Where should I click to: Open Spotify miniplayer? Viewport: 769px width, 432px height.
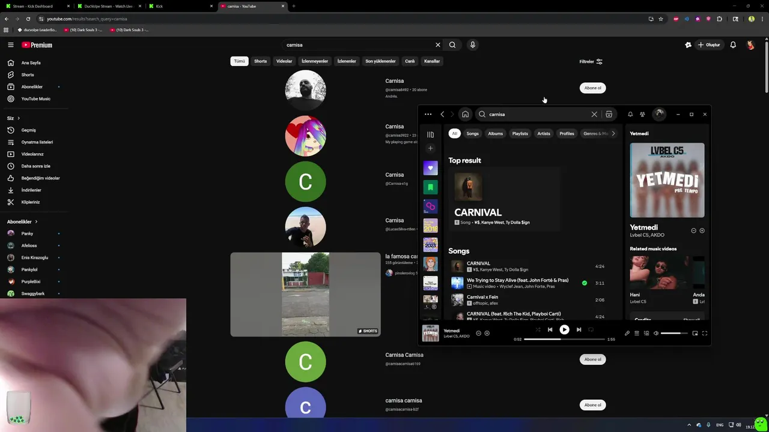[x=695, y=333]
